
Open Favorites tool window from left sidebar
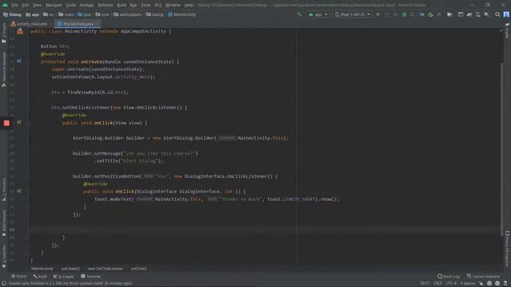[x=4, y=257]
